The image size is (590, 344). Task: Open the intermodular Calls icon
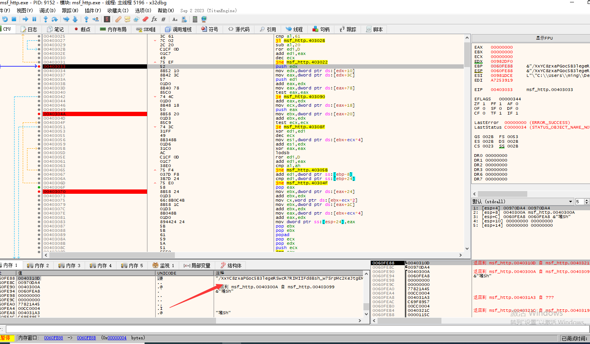[x=184, y=19]
